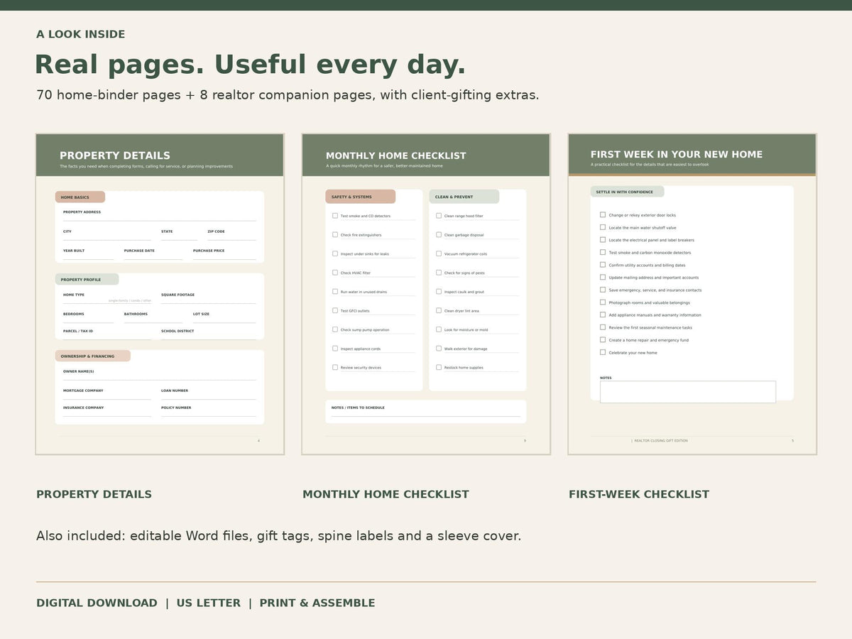Check the 'Test smoke and CO detectors' checkbox
Screen dimensions: 852x639
335,216
